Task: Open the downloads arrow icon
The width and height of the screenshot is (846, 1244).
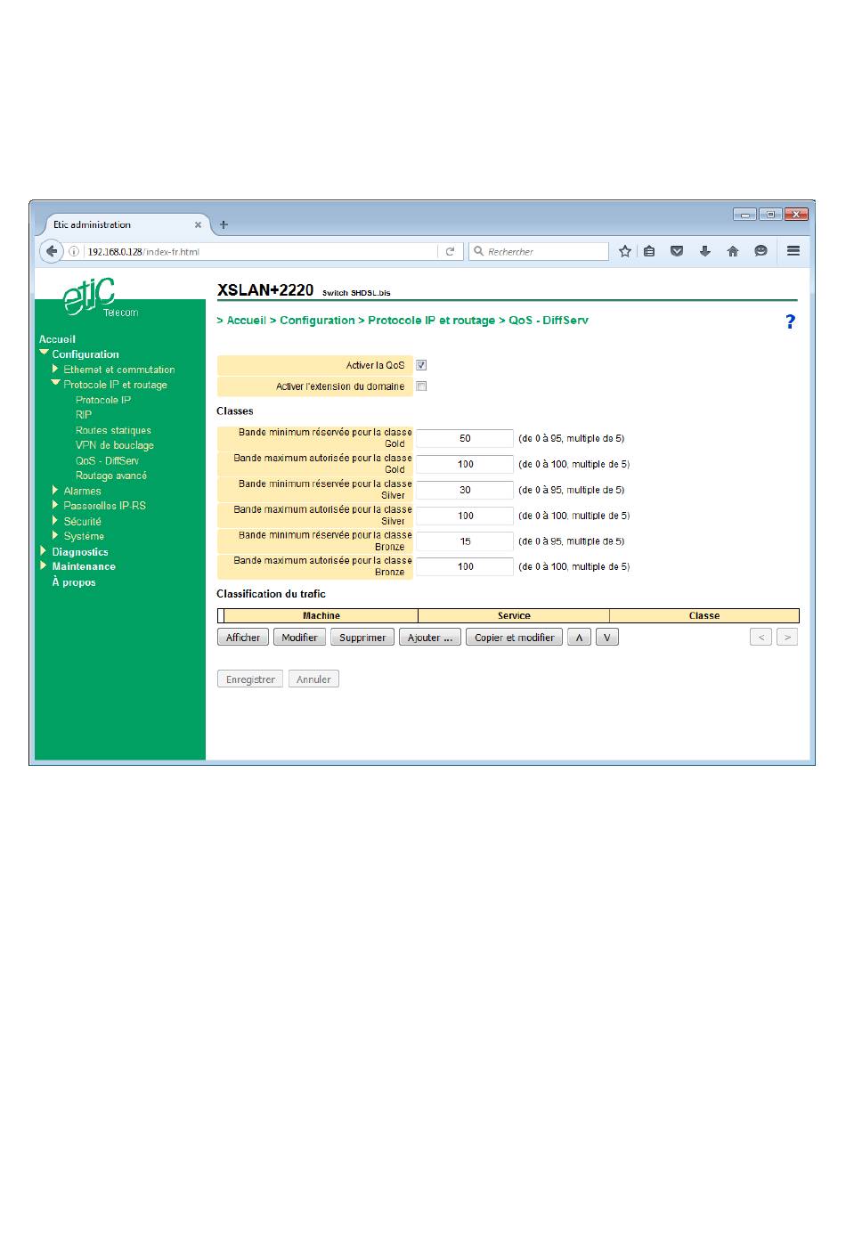Action: pyautogui.click(x=704, y=251)
